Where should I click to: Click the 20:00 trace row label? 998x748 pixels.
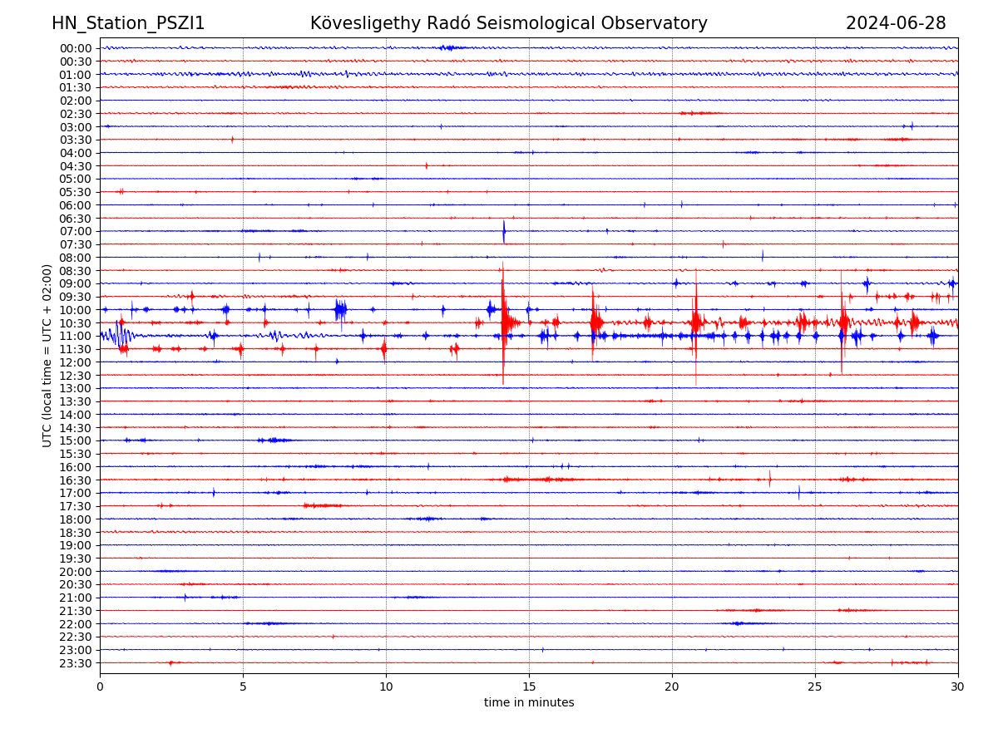(76, 572)
